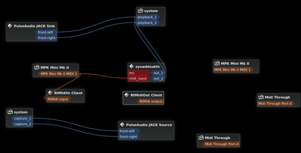Select the playback_1 port
Viewport: 301px width, 153px height.
click(148, 17)
